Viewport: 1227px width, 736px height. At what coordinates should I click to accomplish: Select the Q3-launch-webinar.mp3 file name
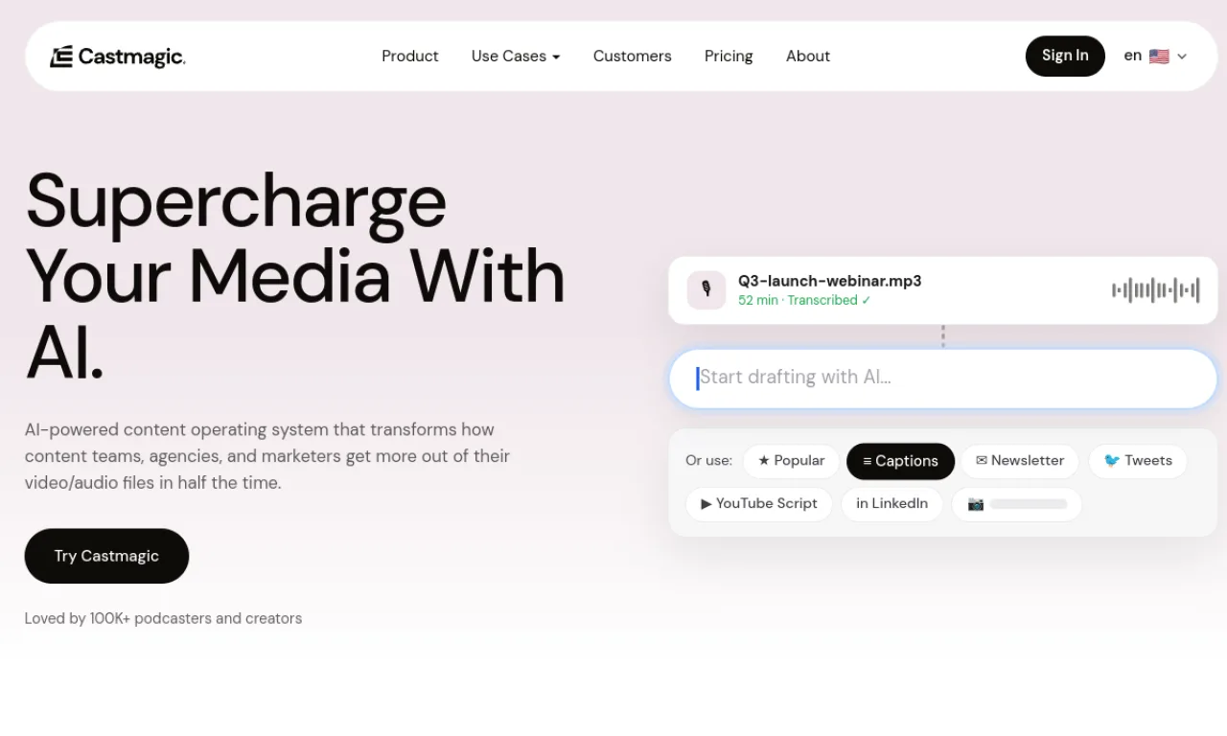pos(829,281)
